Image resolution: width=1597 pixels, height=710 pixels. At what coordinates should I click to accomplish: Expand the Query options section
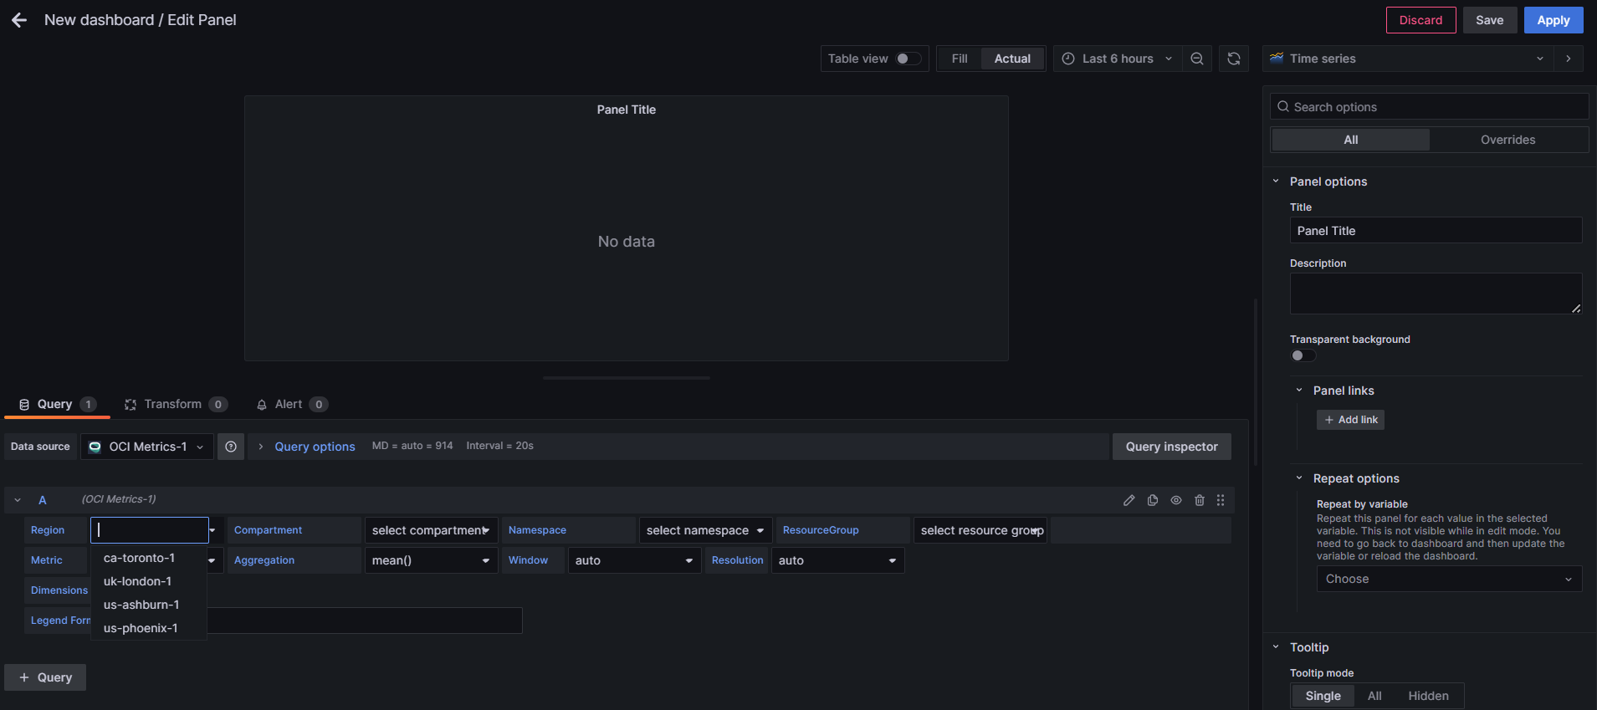tap(315, 447)
